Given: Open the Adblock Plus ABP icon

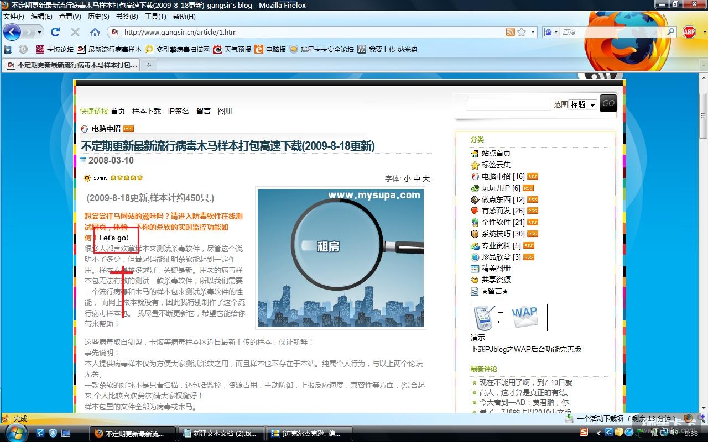Looking at the screenshot, I should point(689,32).
